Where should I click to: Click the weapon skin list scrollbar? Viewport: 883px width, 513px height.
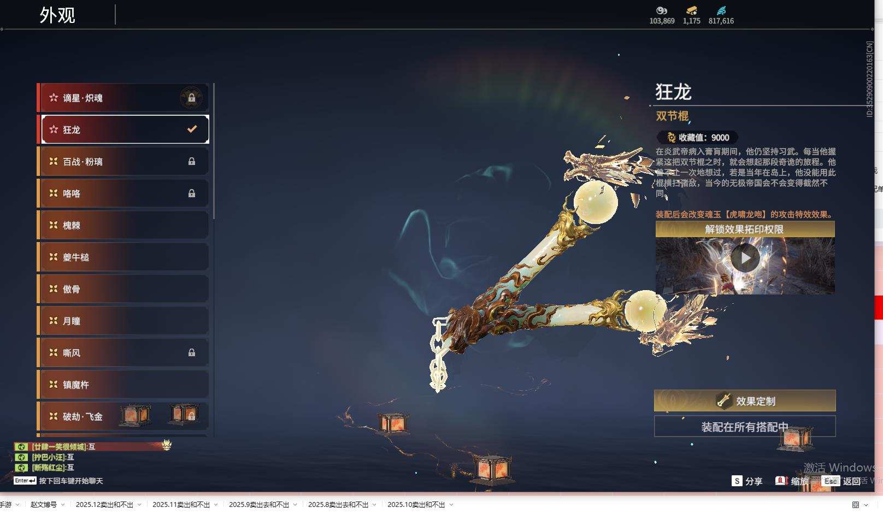click(x=213, y=151)
